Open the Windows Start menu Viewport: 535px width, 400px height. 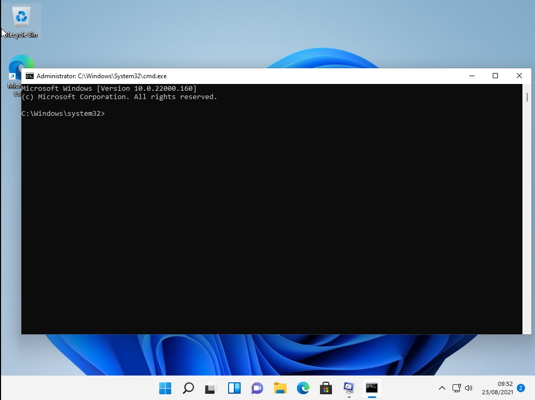(x=165, y=388)
